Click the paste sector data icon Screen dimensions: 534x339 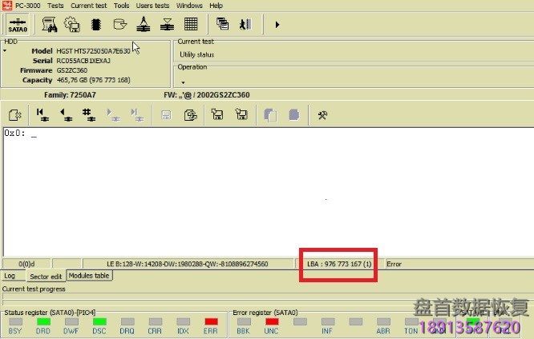click(x=294, y=115)
